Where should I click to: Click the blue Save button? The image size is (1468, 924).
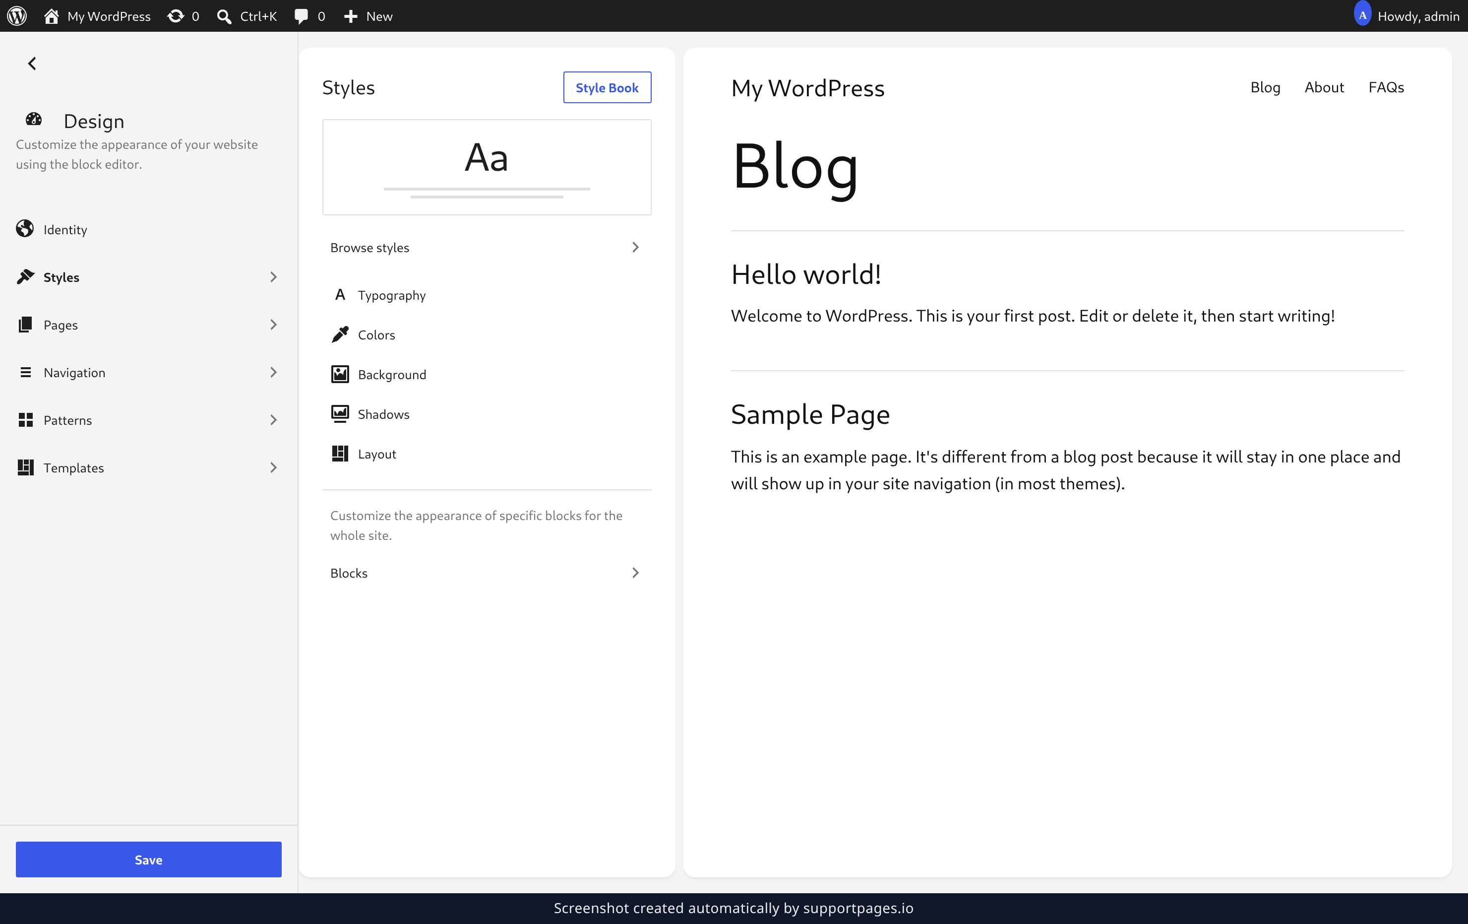tap(149, 859)
